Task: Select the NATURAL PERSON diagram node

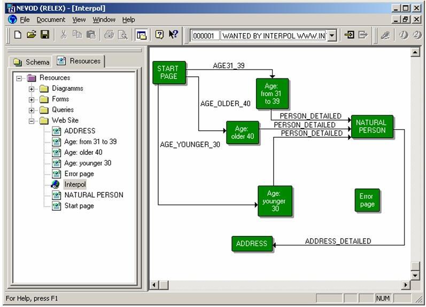Action: coord(372,127)
